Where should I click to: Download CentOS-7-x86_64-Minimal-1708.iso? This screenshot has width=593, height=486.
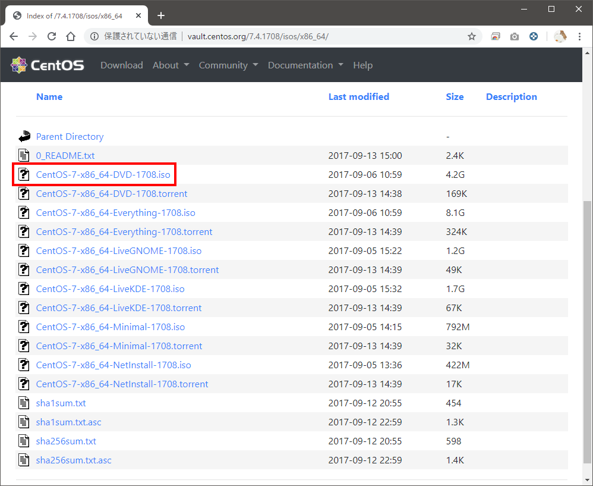111,327
